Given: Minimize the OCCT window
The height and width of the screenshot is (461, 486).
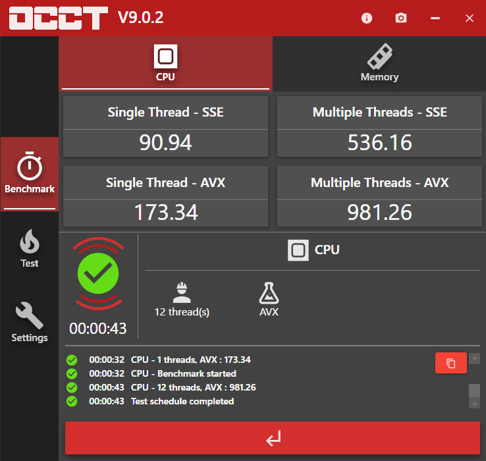Looking at the screenshot, I should (435, 18).
